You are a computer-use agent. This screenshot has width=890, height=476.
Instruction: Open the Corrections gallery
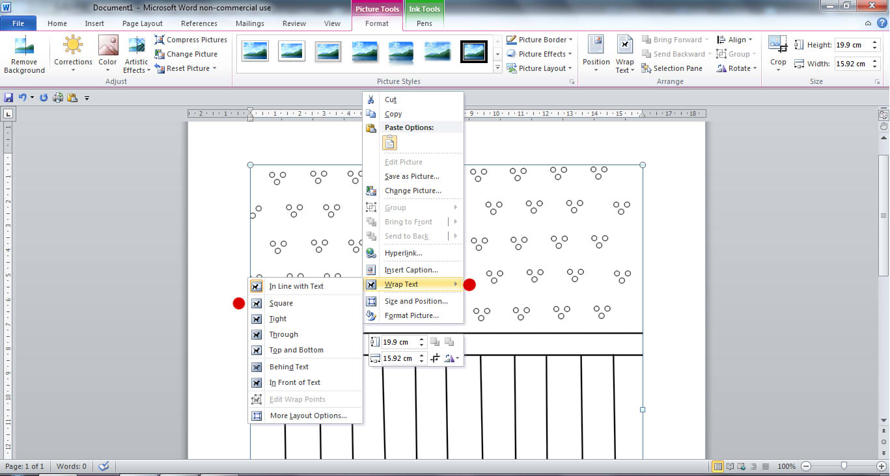coord(72,54)
